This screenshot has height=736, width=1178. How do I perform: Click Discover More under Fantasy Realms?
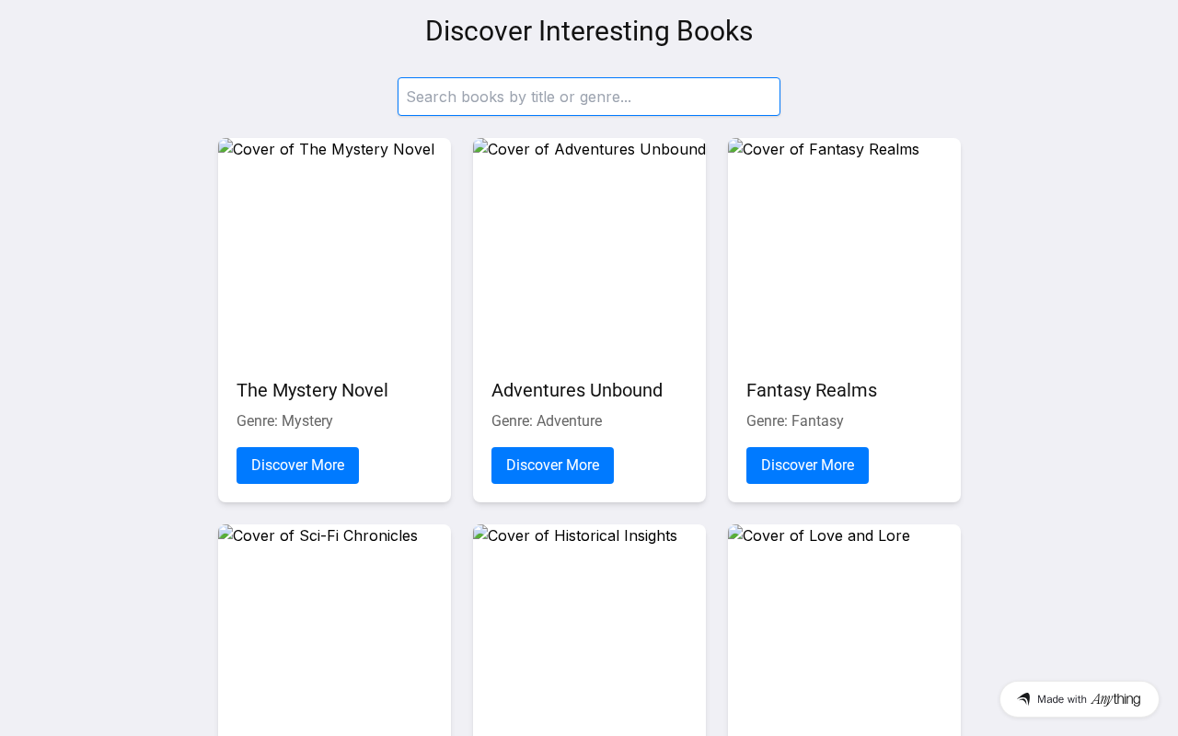[x=807, y=466]
